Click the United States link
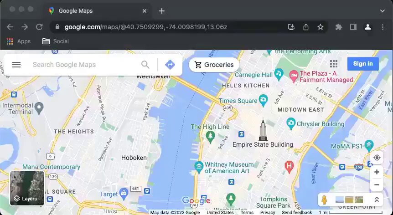This screenshot has height=215, width=393. pyautogui.click(x=220, y=213)
